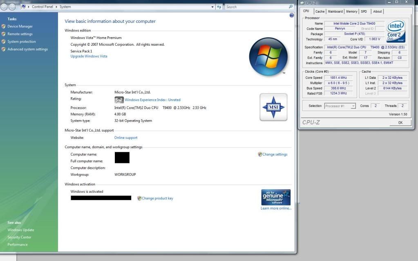418x261 pixels.
Task: Click the Intel Core 2 Duo logo
Action: (396, 31)
